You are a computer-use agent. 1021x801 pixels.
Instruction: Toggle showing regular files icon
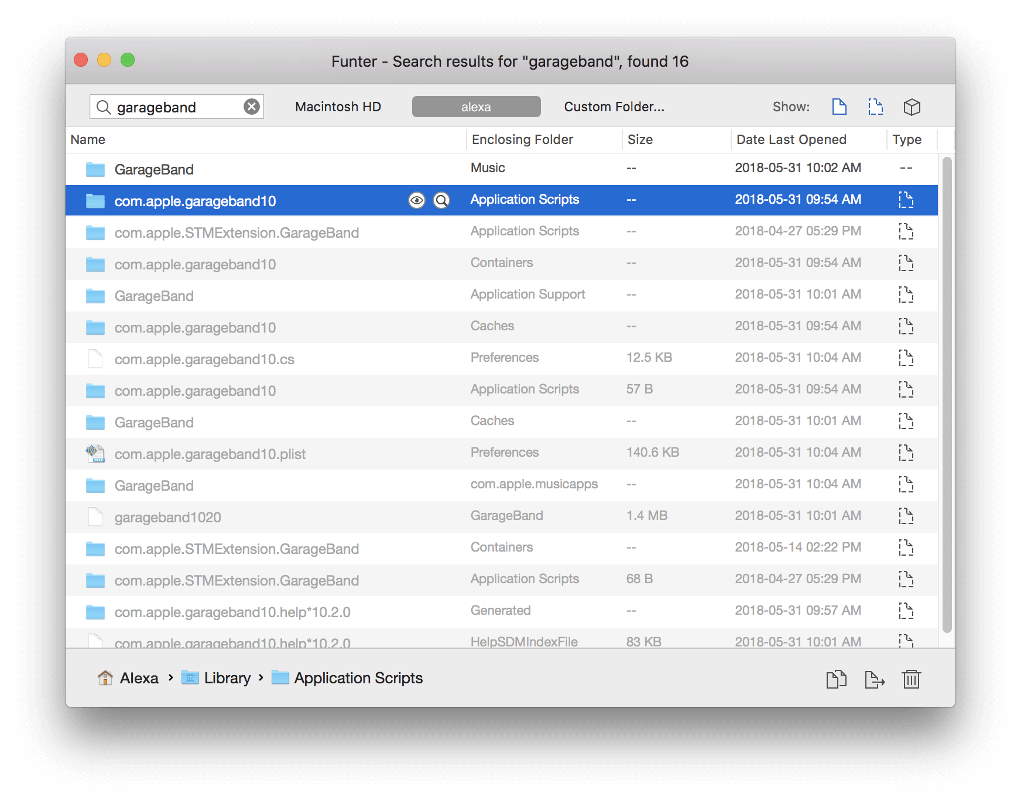(x=840, y=107)
